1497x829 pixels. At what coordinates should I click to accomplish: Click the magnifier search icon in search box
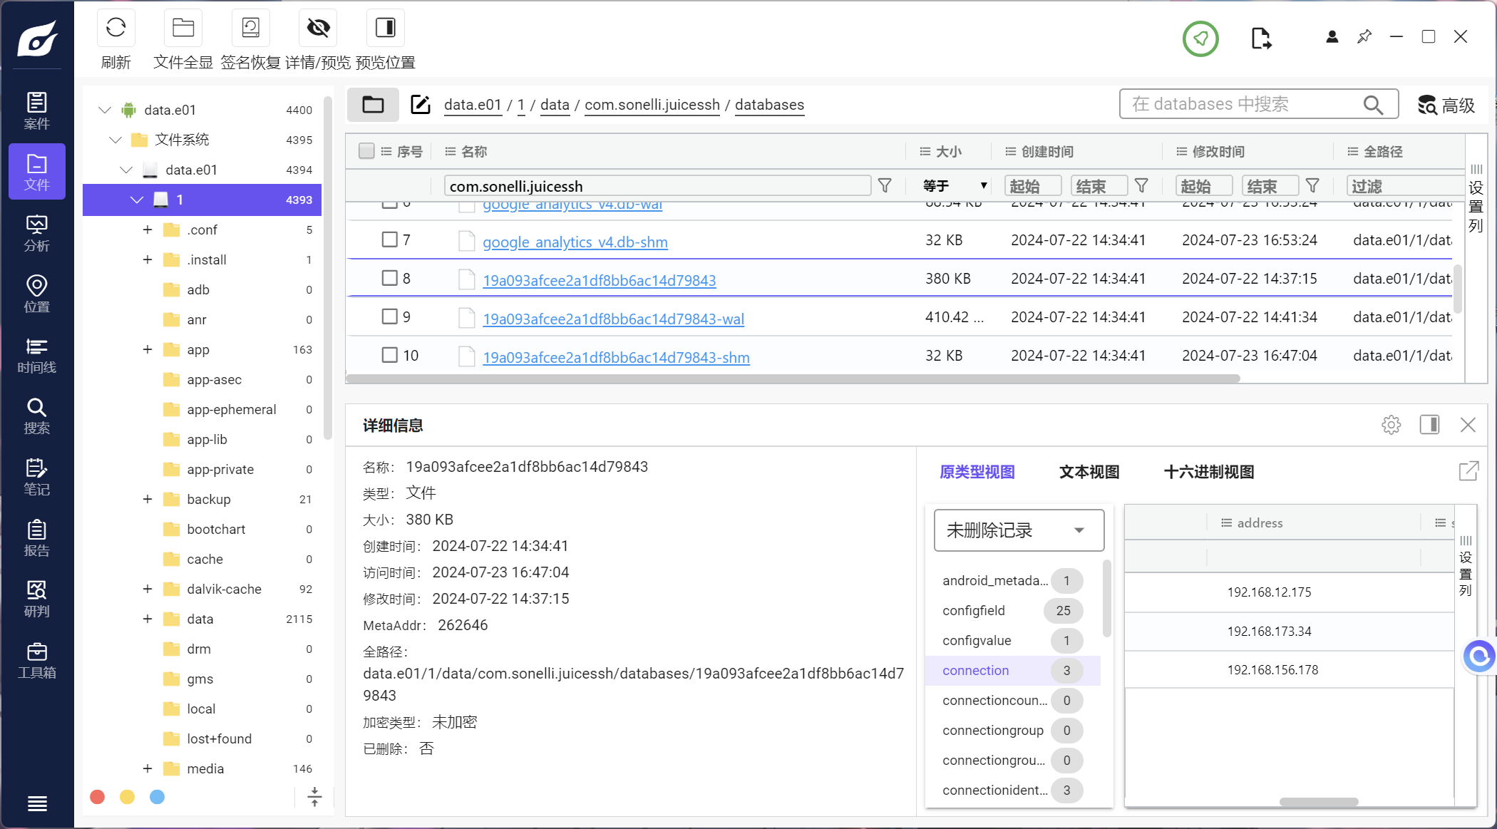pyautogui.click(x=1373, y=105)
